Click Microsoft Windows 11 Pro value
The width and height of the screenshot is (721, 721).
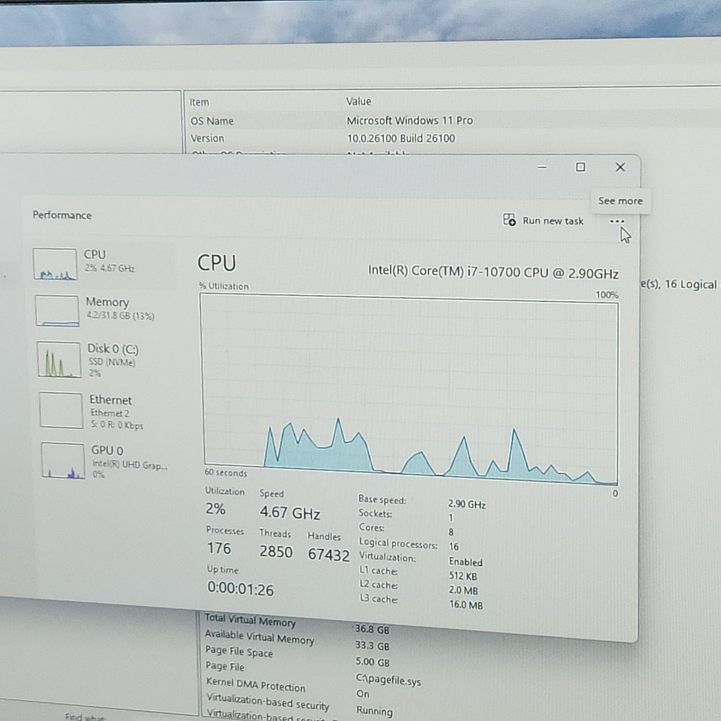click(x=410, y=120)
